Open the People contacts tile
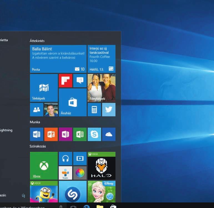The width and height of the screenshot is (214, 208). tap(37, 110)
